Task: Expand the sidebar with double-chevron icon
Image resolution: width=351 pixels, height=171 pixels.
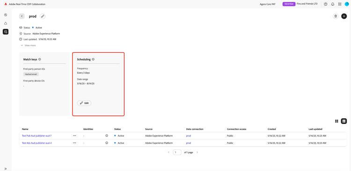Action: [x=6, y=169]
